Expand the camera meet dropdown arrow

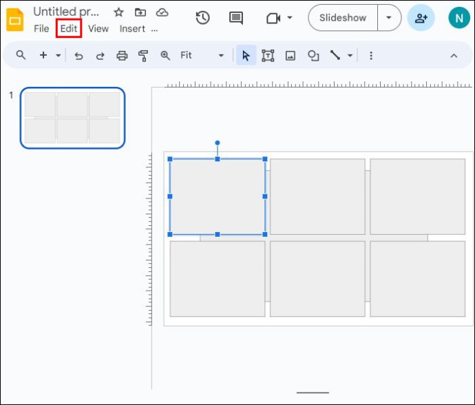point(290,18)
